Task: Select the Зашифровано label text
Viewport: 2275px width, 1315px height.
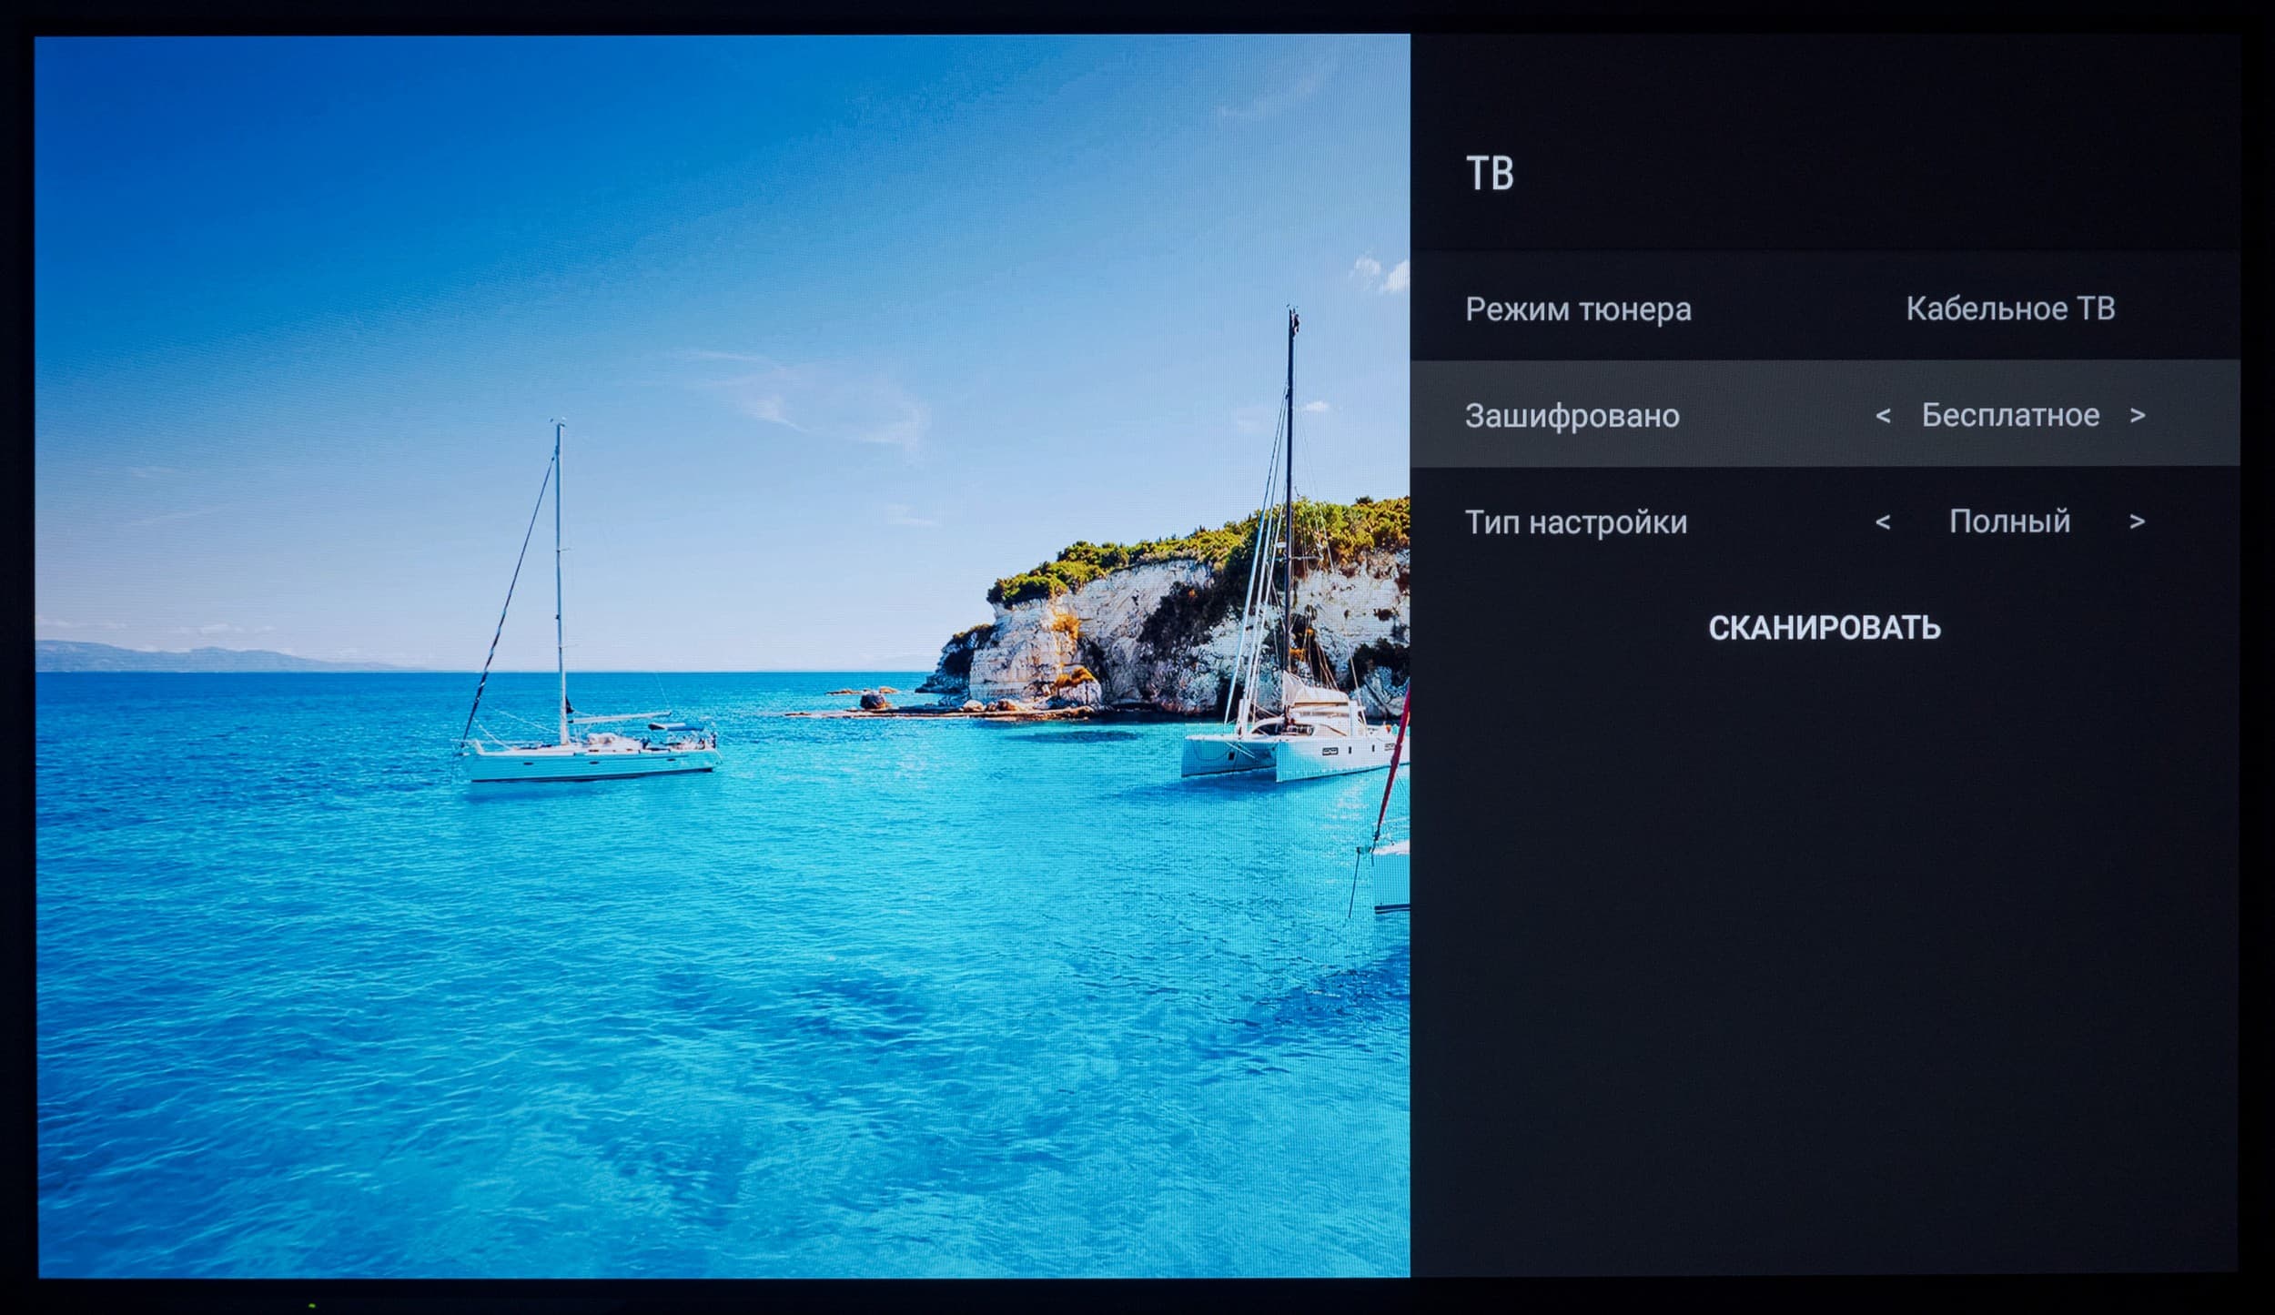Action: tap(1572, 416)
